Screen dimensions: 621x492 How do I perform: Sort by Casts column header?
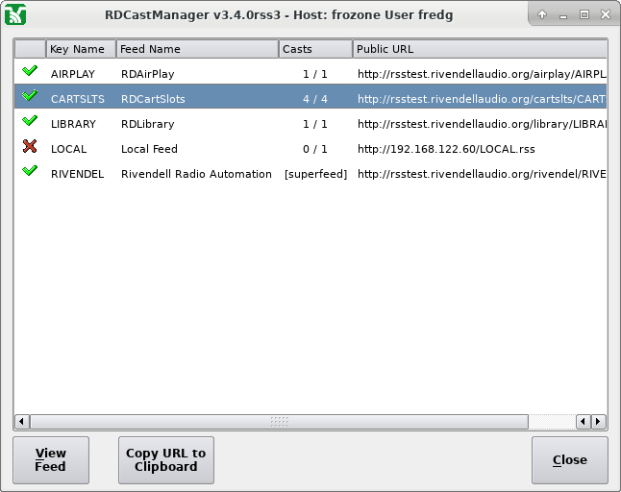tap(315, 49)
